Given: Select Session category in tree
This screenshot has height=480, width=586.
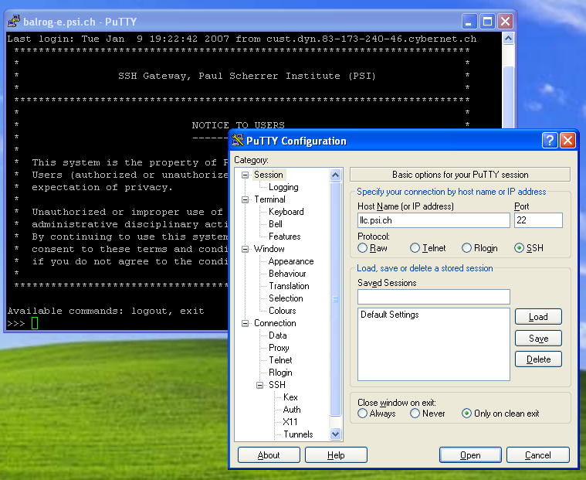Looking at the screenshot, I should (x=269, y=175).
